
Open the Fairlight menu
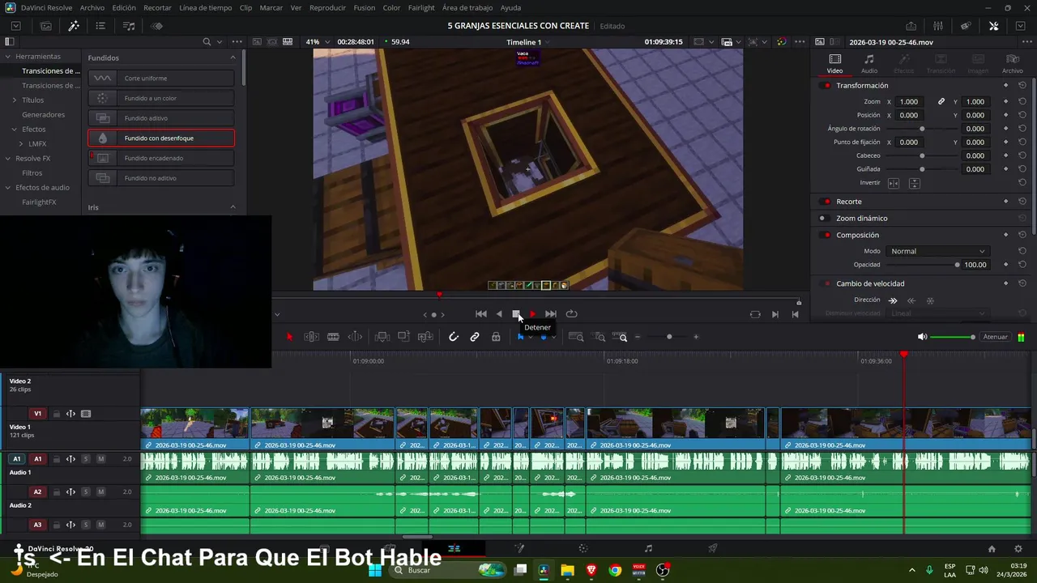coord(421,7)
